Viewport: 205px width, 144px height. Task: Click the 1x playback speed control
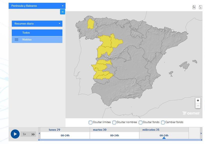pyautogui.click(x=24, y=134)
